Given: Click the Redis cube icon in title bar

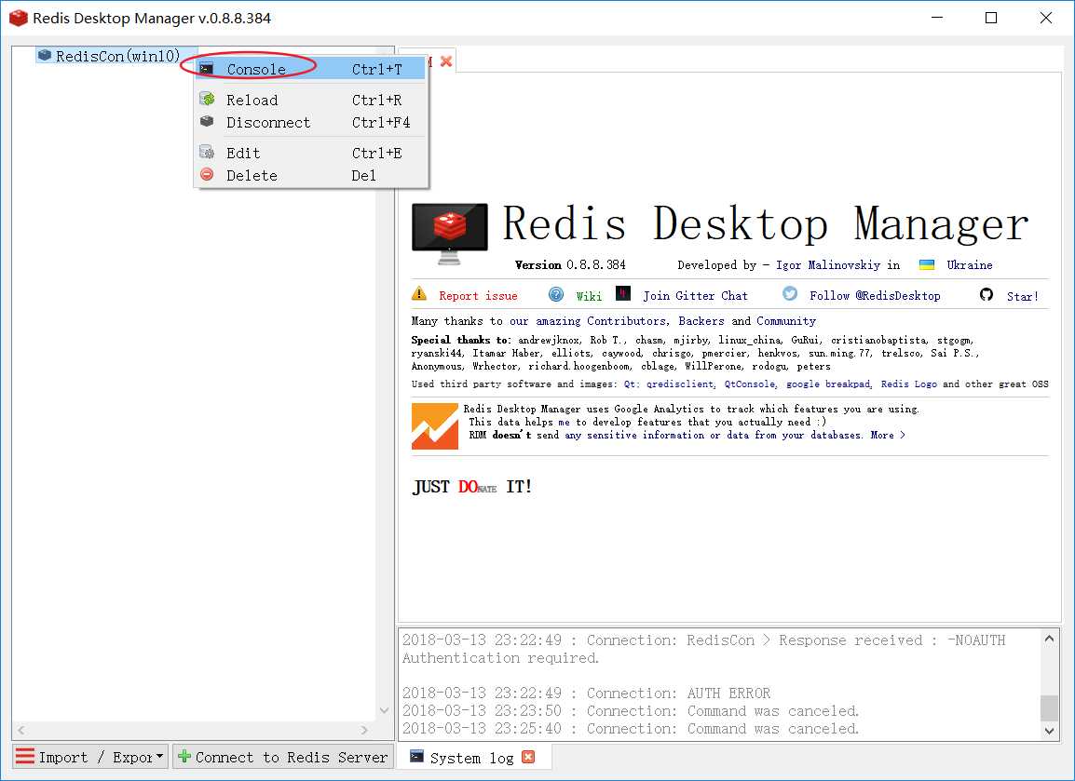Looking at the screenshot, I should (x=19, y=19).
